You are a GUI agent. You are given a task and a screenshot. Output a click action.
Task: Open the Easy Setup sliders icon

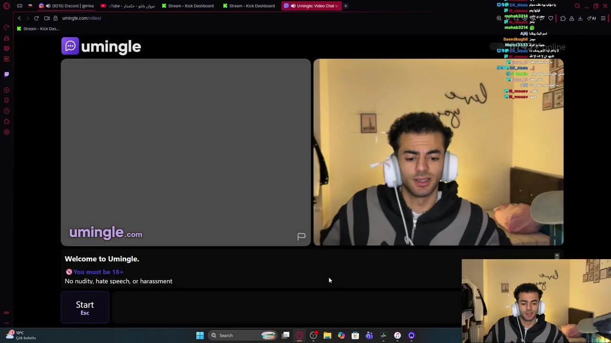(x=603, y=18)
